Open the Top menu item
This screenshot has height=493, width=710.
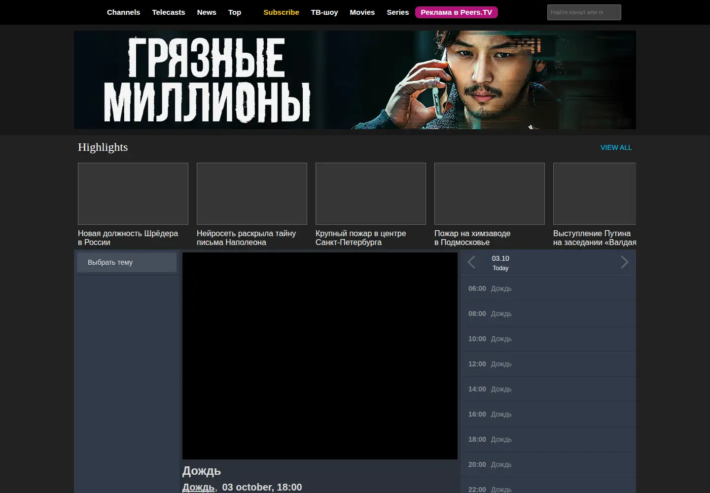click(x=235, y=12)
